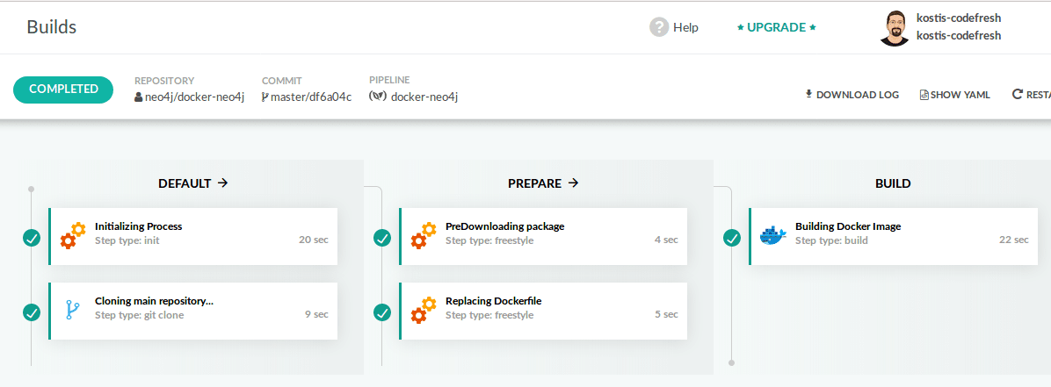Click the gears icon on Initializing Process
The height and width of the screenshot is (387, 1051).
point(73,236)
